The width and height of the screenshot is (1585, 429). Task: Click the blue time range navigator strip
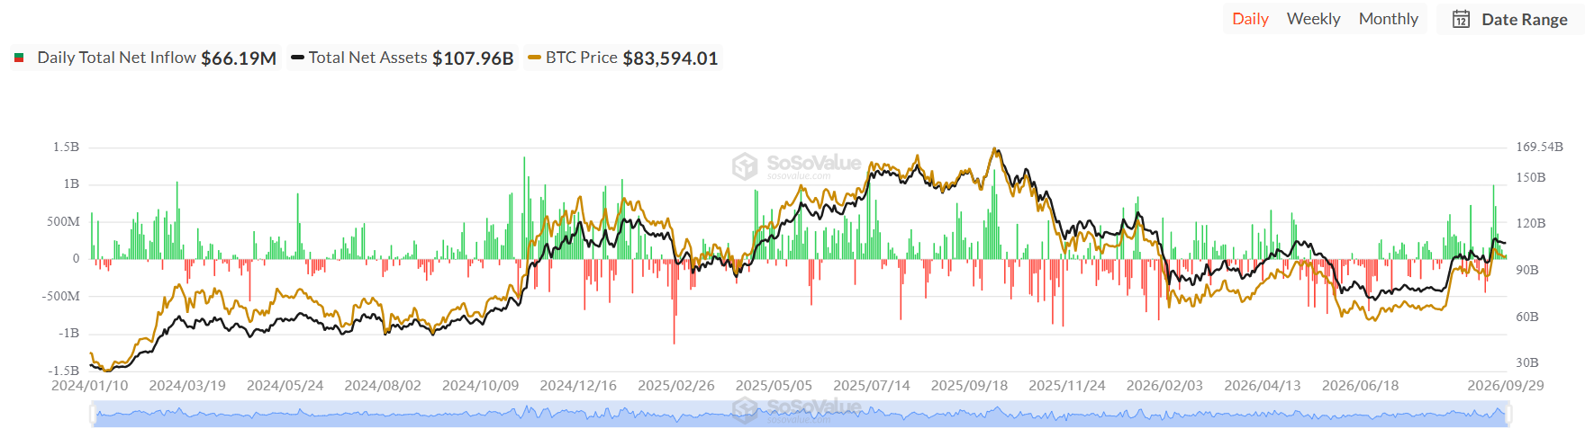[800, 414]
